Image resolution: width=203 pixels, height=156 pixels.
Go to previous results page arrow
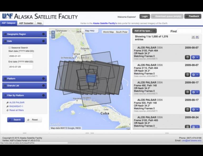tap(193, 37)
